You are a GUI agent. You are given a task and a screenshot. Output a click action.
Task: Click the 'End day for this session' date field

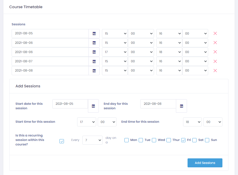(158, 104)
